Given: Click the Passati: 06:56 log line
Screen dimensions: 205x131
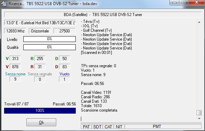Looking at the screenshot, I should (x=93, y=83).
